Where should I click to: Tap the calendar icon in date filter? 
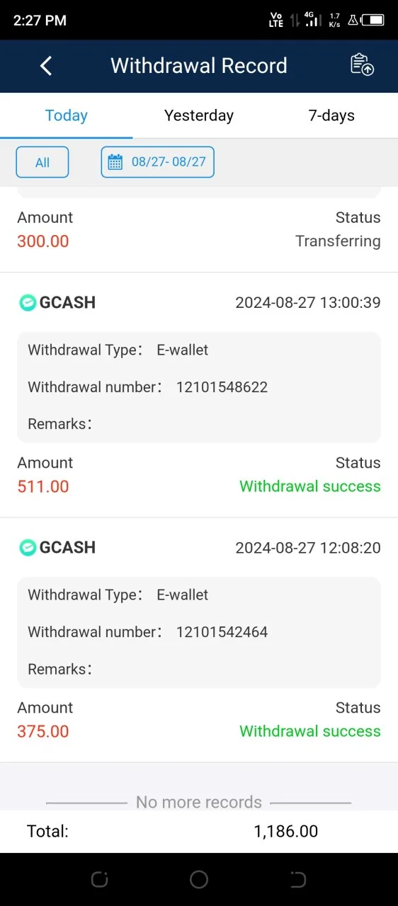click(x=115, y=162)
